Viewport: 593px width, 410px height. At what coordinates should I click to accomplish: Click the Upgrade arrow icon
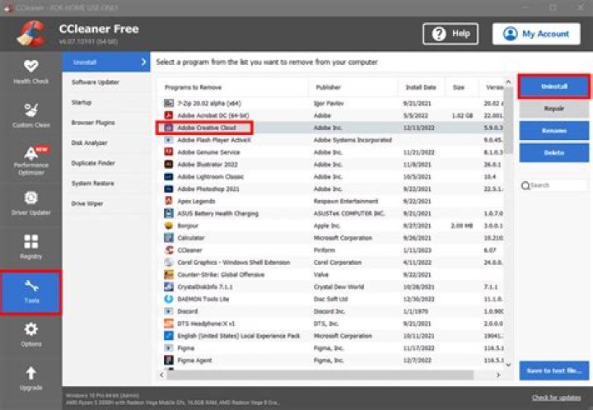[x=30, y=373]
